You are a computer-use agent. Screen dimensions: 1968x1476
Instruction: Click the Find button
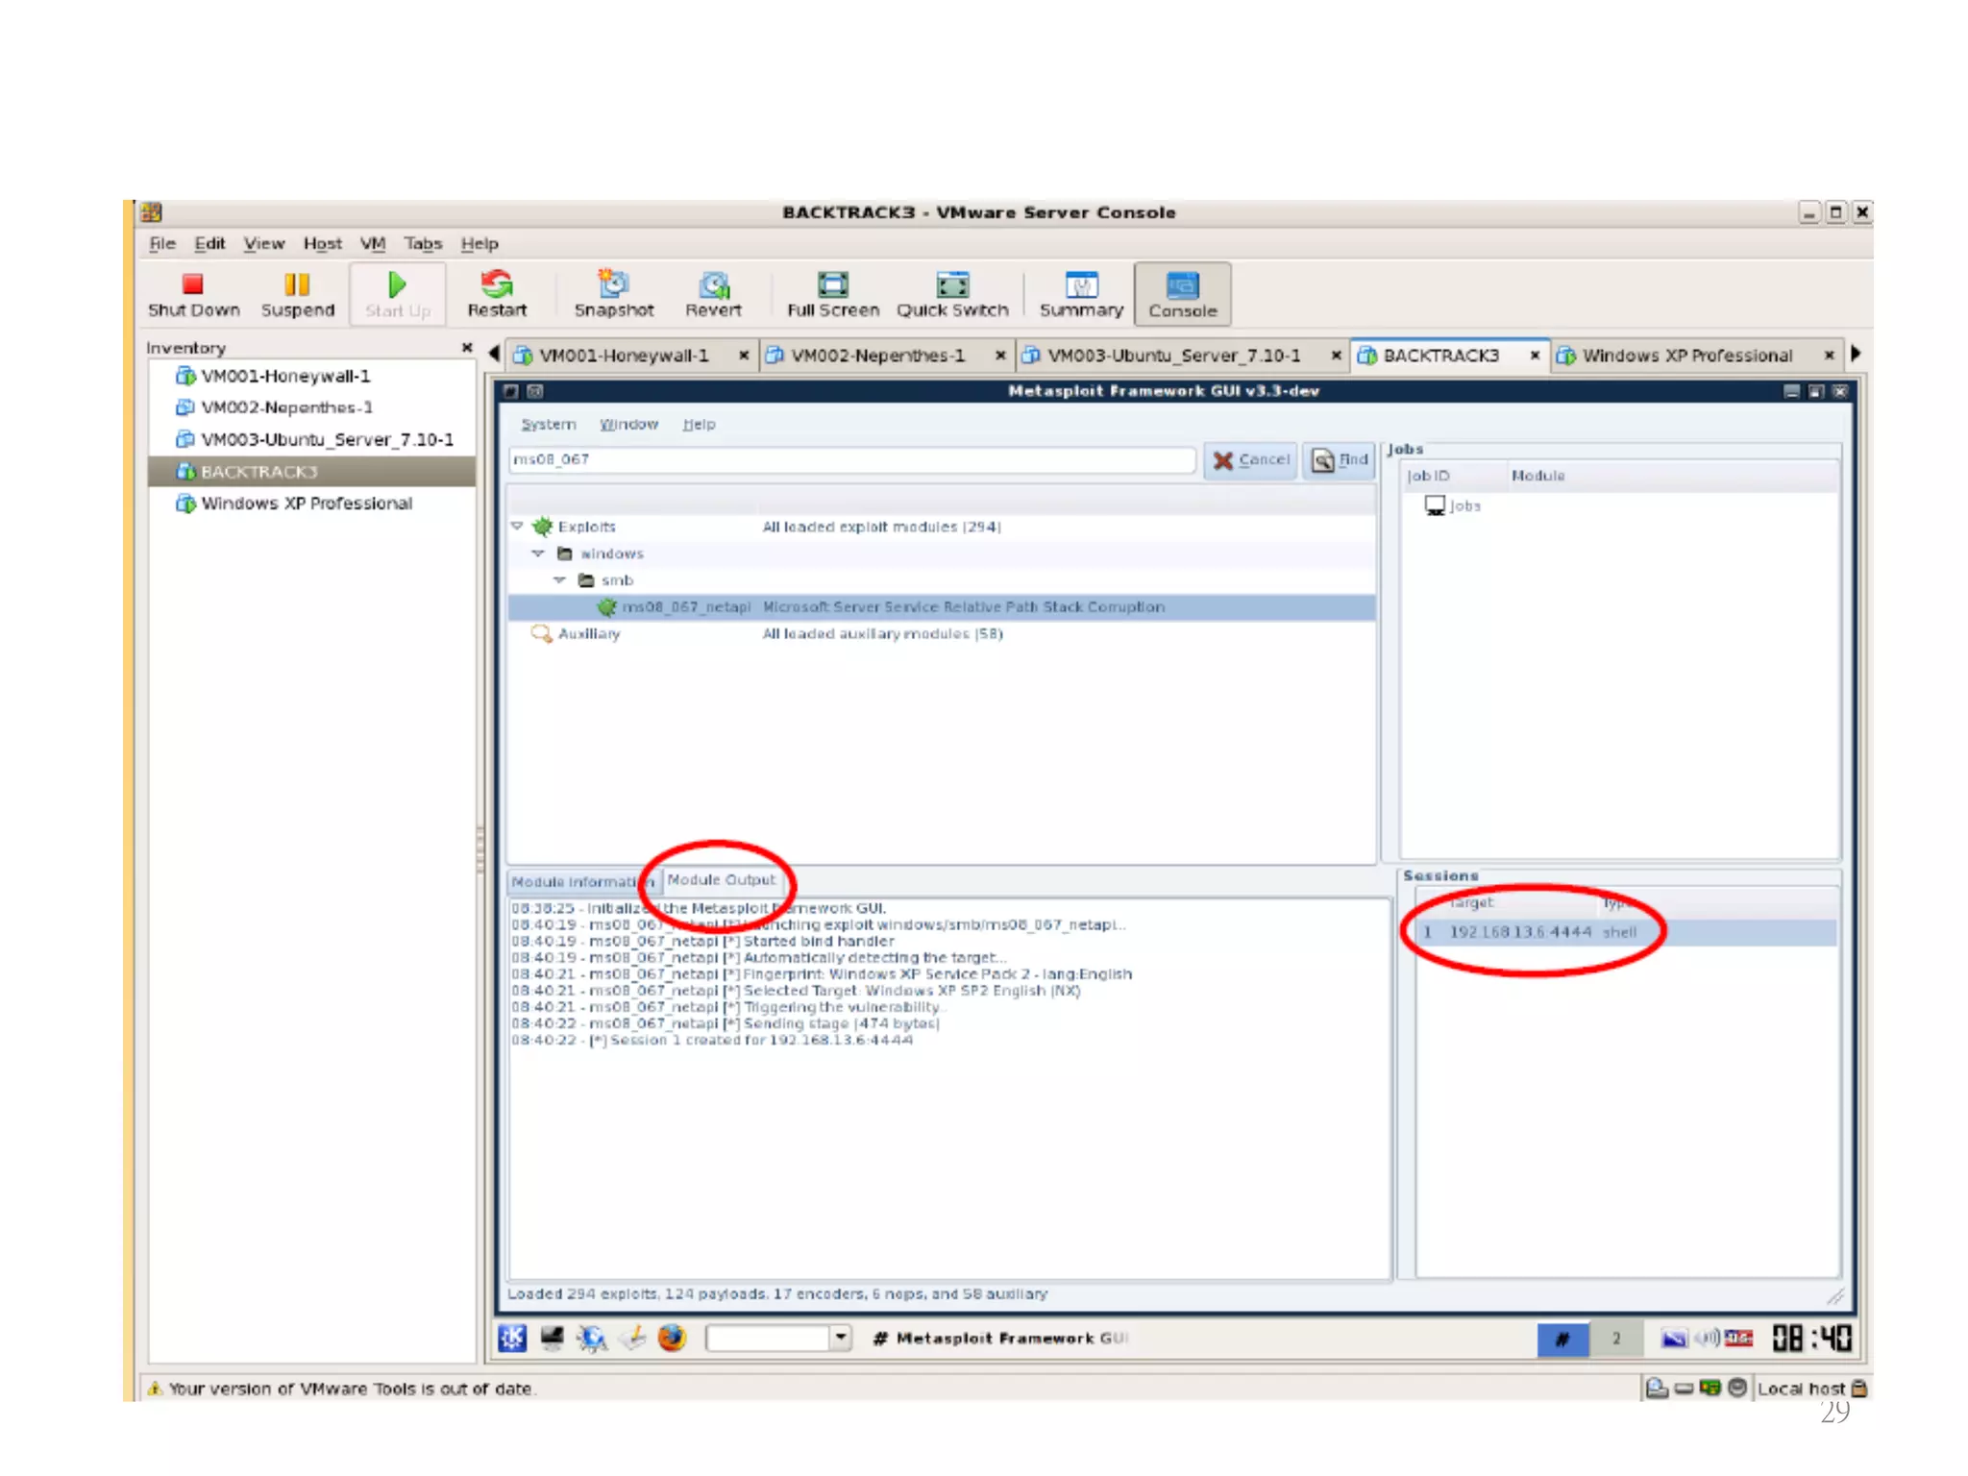[1341, 460]
